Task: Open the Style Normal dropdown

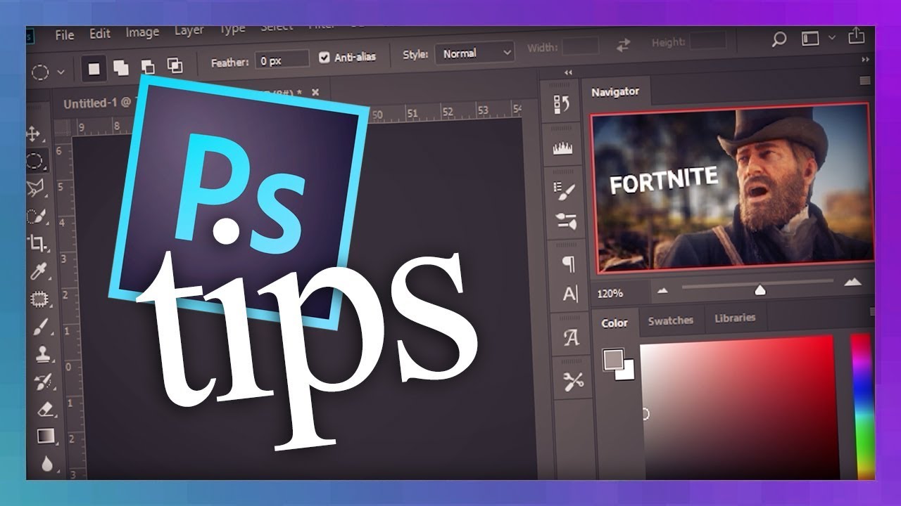Action: 475,53
